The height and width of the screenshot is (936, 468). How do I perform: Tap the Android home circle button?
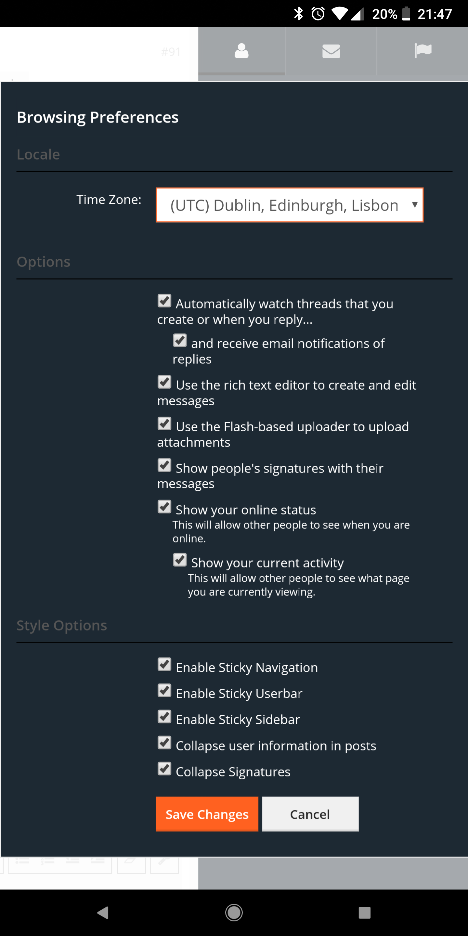click(x=234, y=912)
